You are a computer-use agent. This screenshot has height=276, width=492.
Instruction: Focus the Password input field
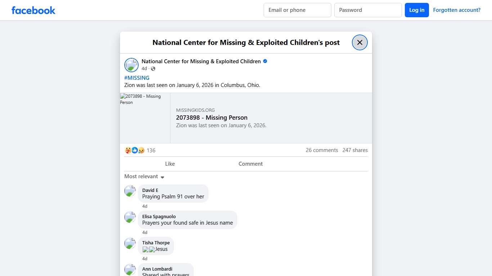click(368, 10)
